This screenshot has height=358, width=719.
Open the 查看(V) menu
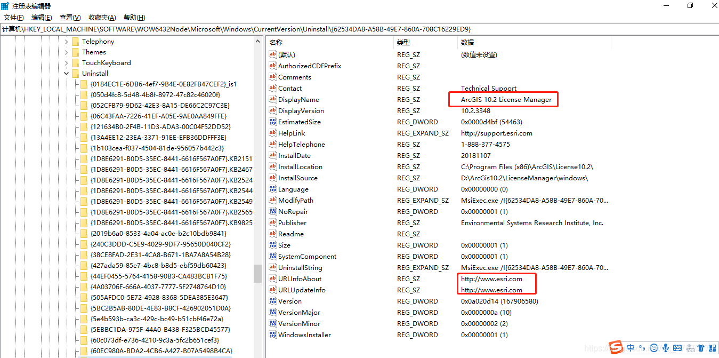70,18
